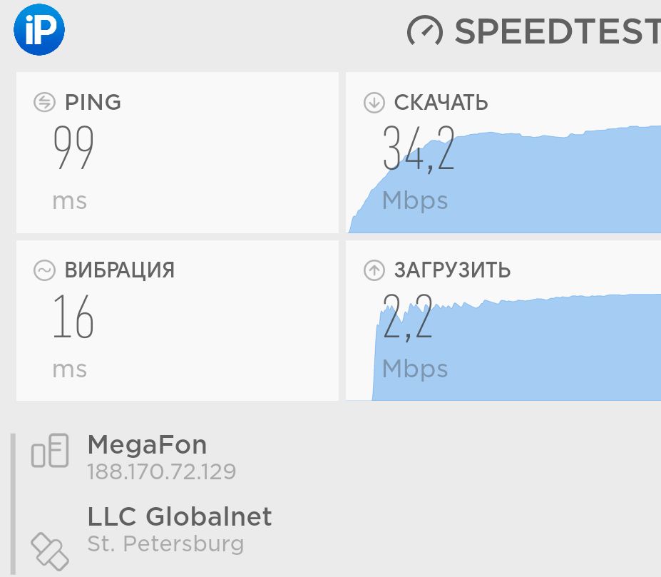Image resolution: width=661 pixels, height=577 pixels.
Task: Click the ЗАГРУЗИТЬ upload arrow icon
Action: (x=374, y=270)
